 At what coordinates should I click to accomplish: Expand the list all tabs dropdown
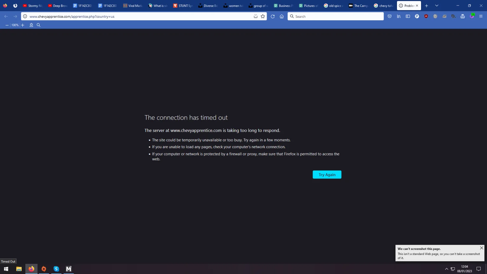(437, 6)
